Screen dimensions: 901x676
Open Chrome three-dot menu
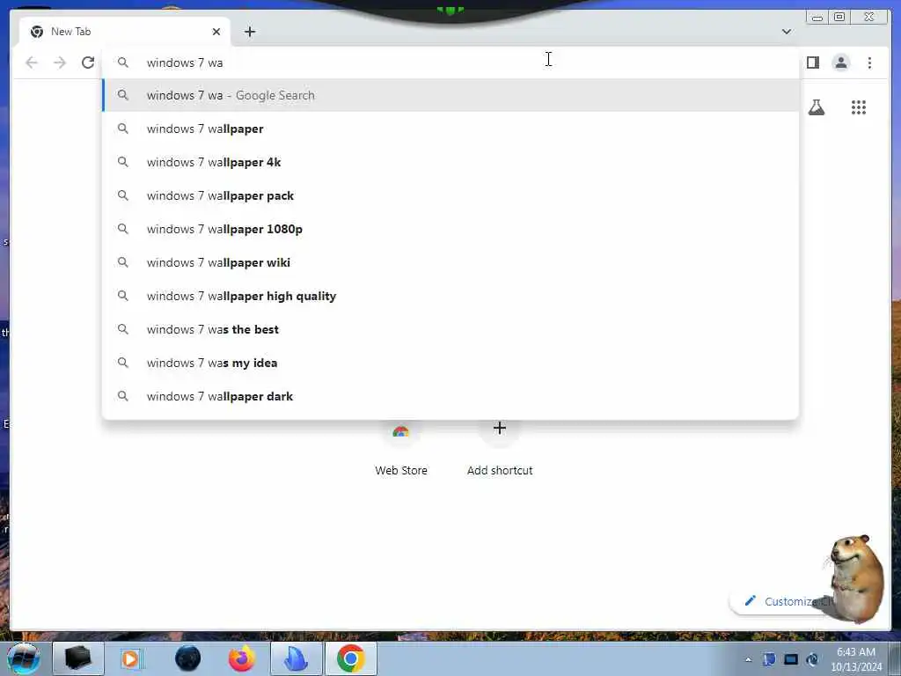(869, 62)
